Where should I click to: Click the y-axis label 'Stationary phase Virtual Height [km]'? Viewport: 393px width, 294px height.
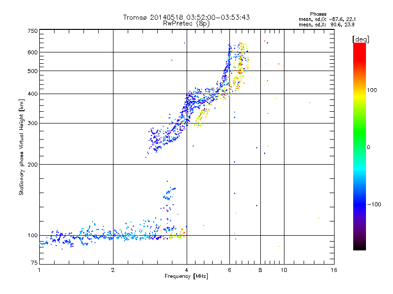[21, 147]
